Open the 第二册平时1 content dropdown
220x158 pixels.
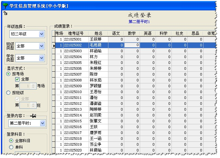click(x=42, y=123)
